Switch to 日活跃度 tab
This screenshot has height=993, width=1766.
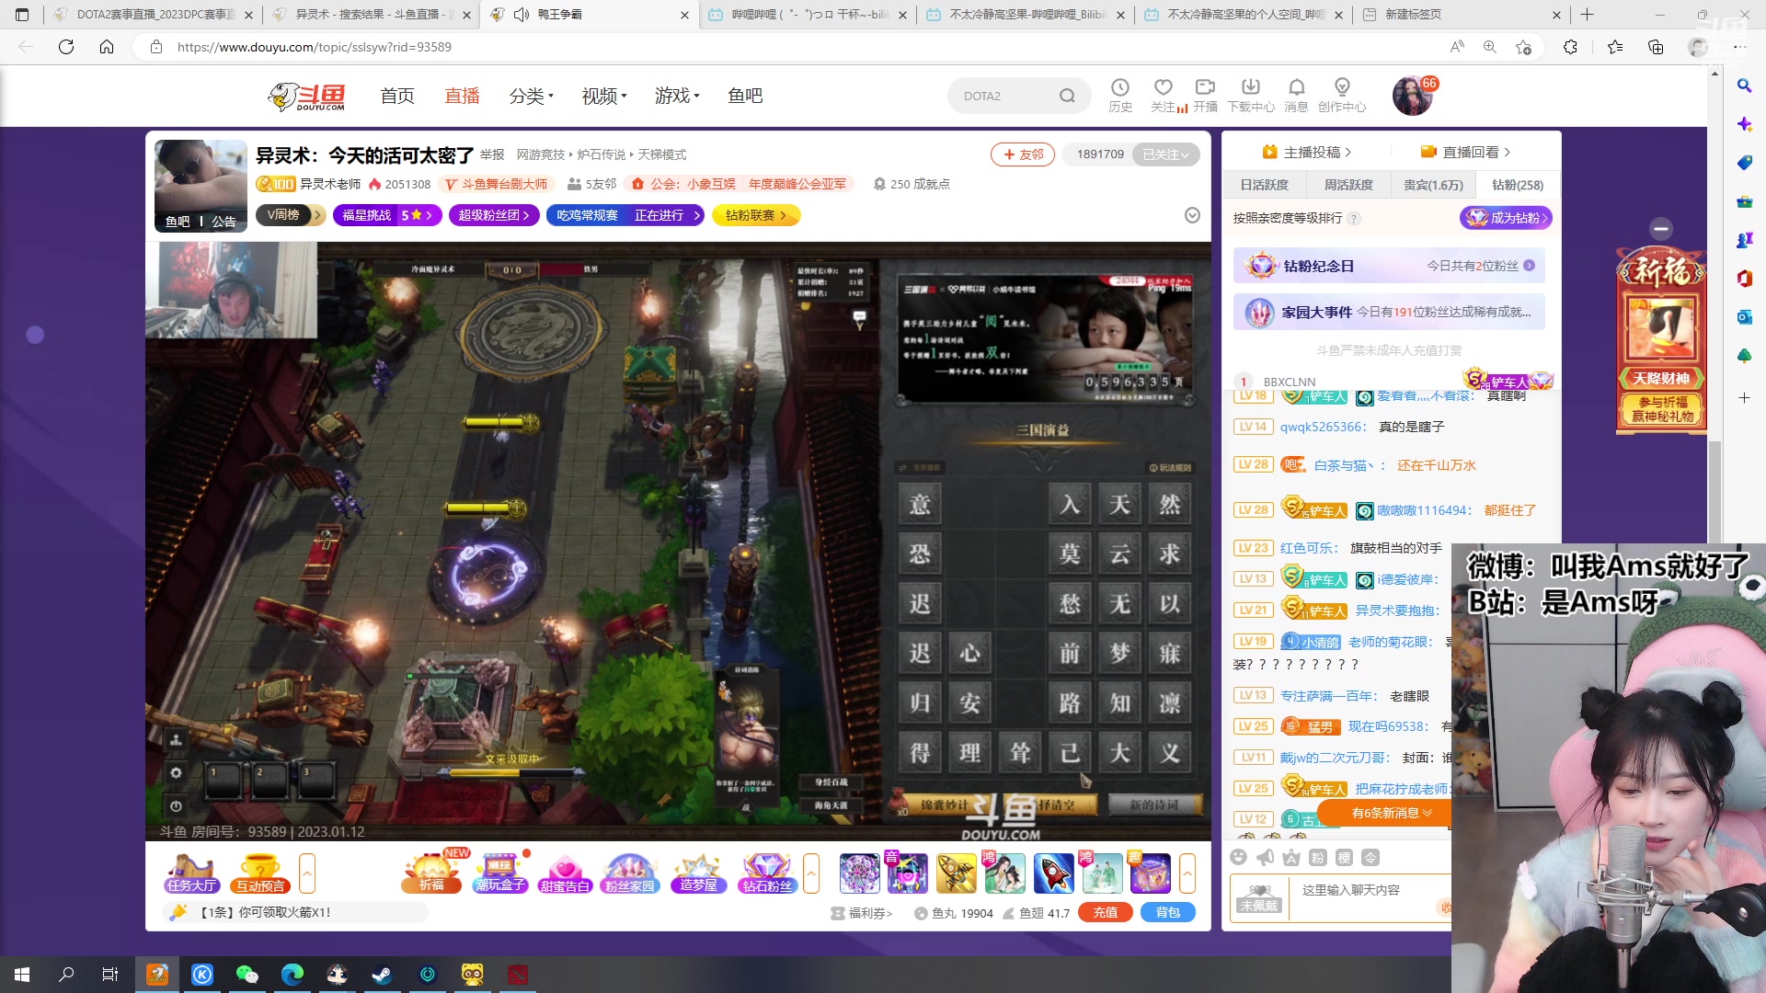pyautogui.click(x=1264, y=185)
